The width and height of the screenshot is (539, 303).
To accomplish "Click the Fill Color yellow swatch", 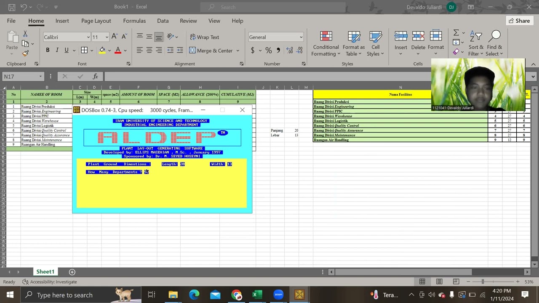I will 102,50.
